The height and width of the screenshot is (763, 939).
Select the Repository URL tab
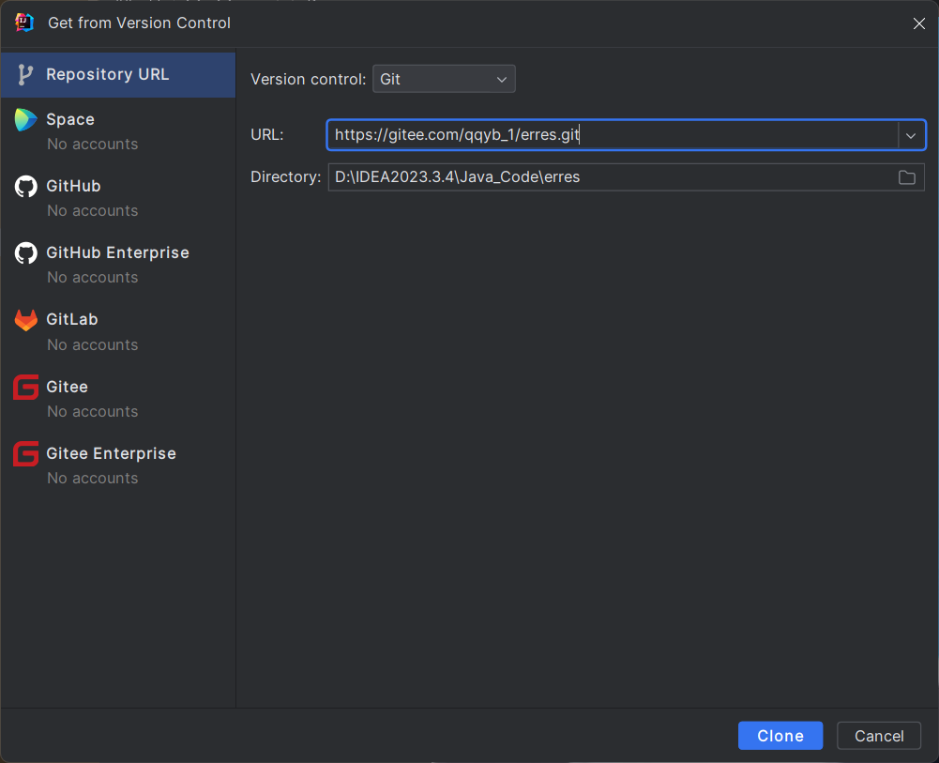[118, 75]
